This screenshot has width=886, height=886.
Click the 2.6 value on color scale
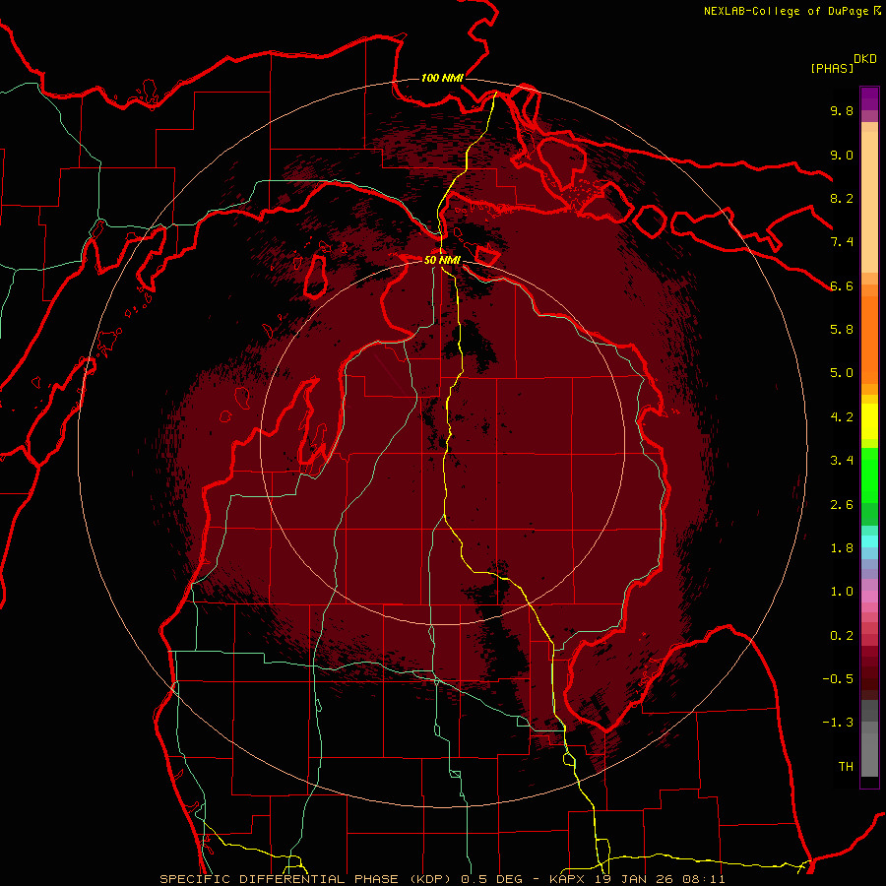click(842, 505)
